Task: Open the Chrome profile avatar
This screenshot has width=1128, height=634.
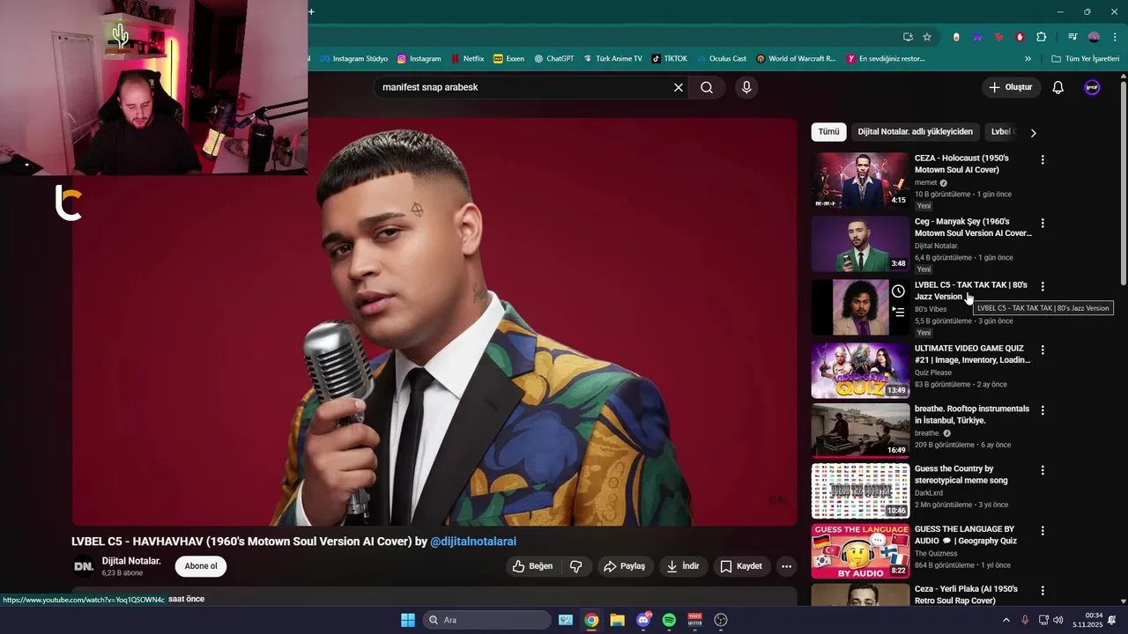Action: (1094, 37)
